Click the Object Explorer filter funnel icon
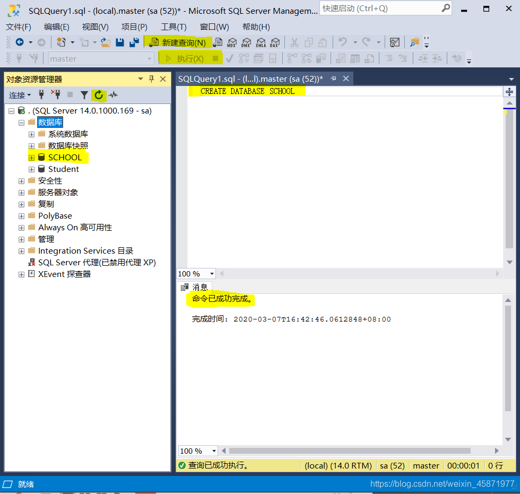The image size is (520, 494). (x=84, y=95)
